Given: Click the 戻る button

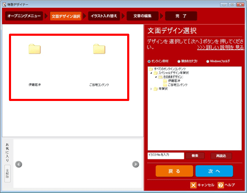Looking at the screenshot, I should point(174,171).
